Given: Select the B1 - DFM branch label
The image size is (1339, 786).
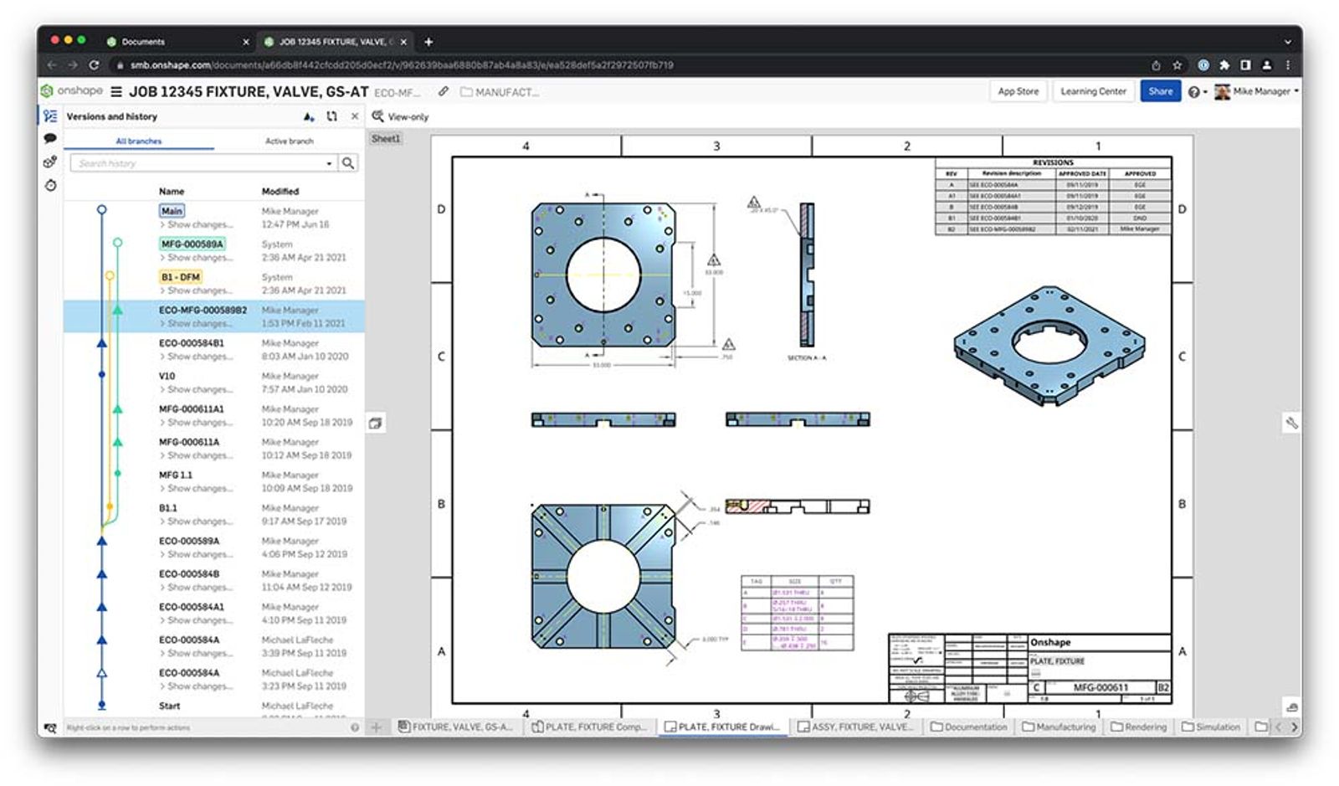Looking at the screenshot, I should pyautogui.click(x=182, y=277).
